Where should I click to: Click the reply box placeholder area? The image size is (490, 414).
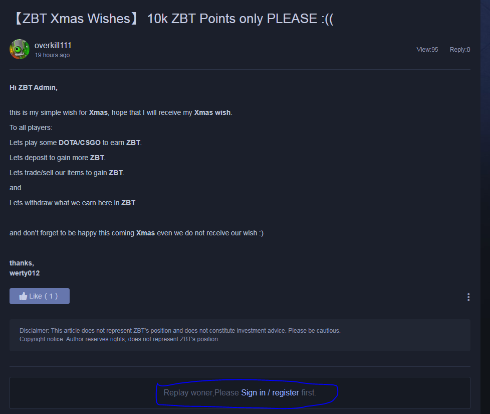(239, 393)
